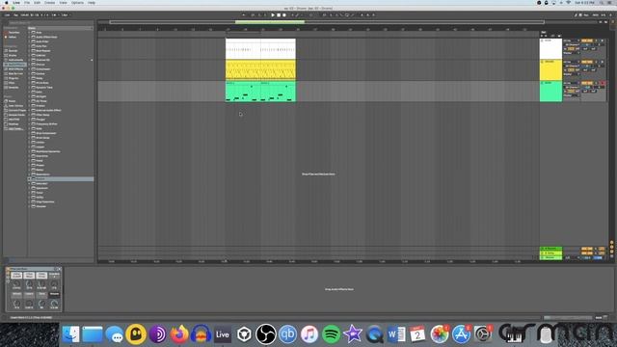Viewport: 617px width, 347px height.
Task: Open Firefox from the dock
Action: tap(179, 334)
